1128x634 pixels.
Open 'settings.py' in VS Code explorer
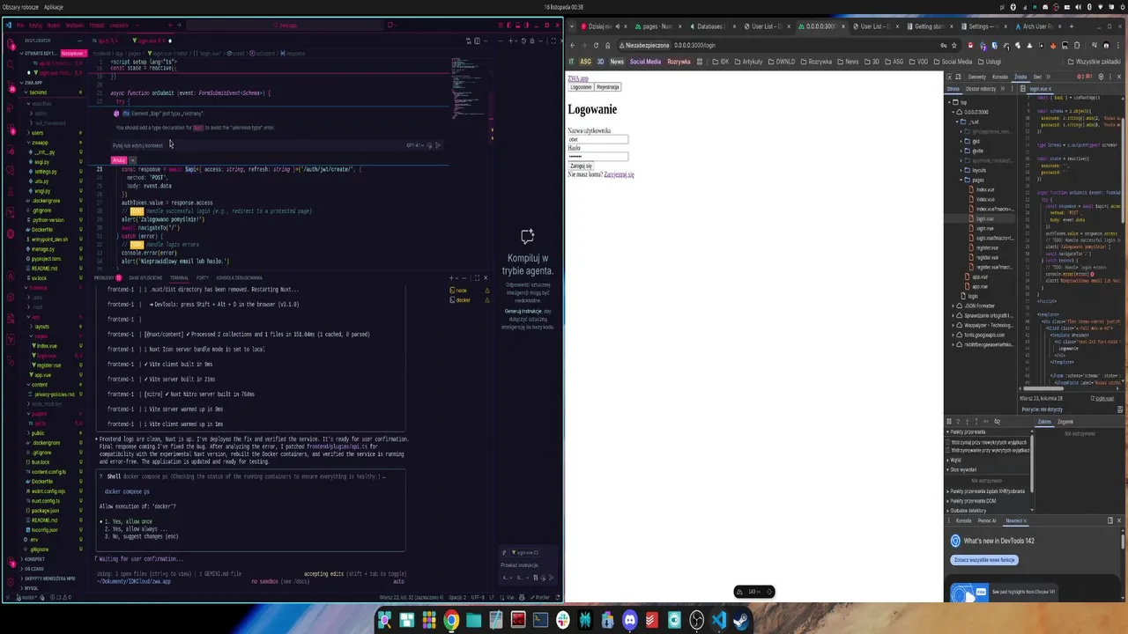[x=45, y=172]
